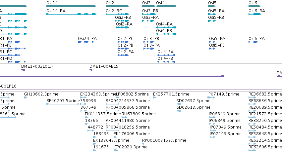Open the Osi5 gene label
Viewport: 282px width, 152px height.
212,3
